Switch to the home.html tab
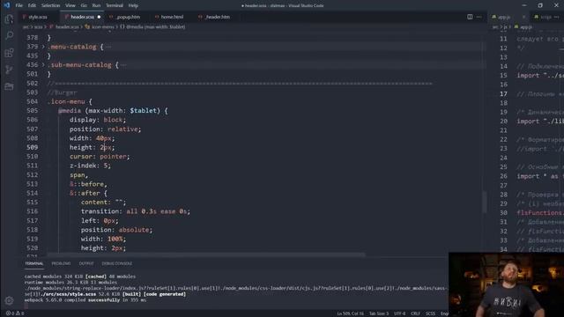Viewport: 564px width, 317px height. tap(172, 17)
